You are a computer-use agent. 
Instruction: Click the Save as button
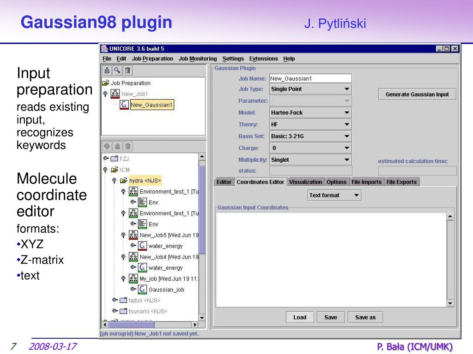click(365, 317)
